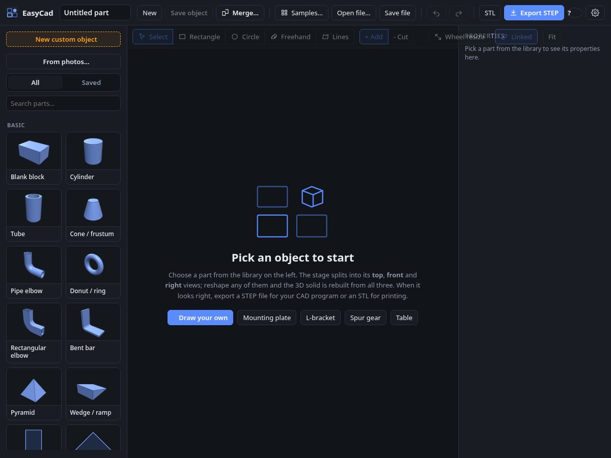Screen dimensions: 611x458
Task: Insert the Tube part
Action: point(34,215)
